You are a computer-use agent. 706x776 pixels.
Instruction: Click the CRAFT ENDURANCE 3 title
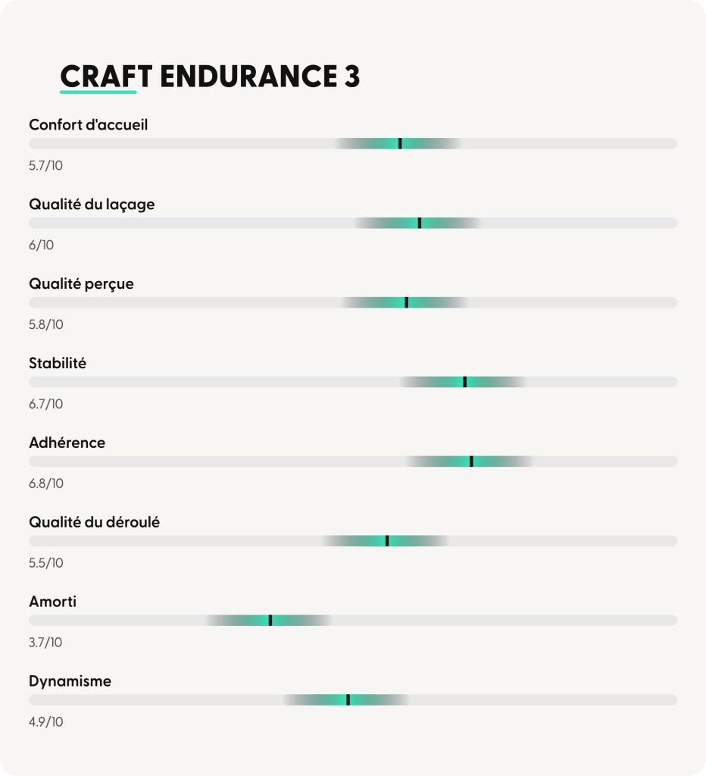210,77
